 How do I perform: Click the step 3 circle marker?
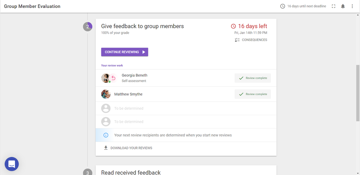click(x=88, y=172)
